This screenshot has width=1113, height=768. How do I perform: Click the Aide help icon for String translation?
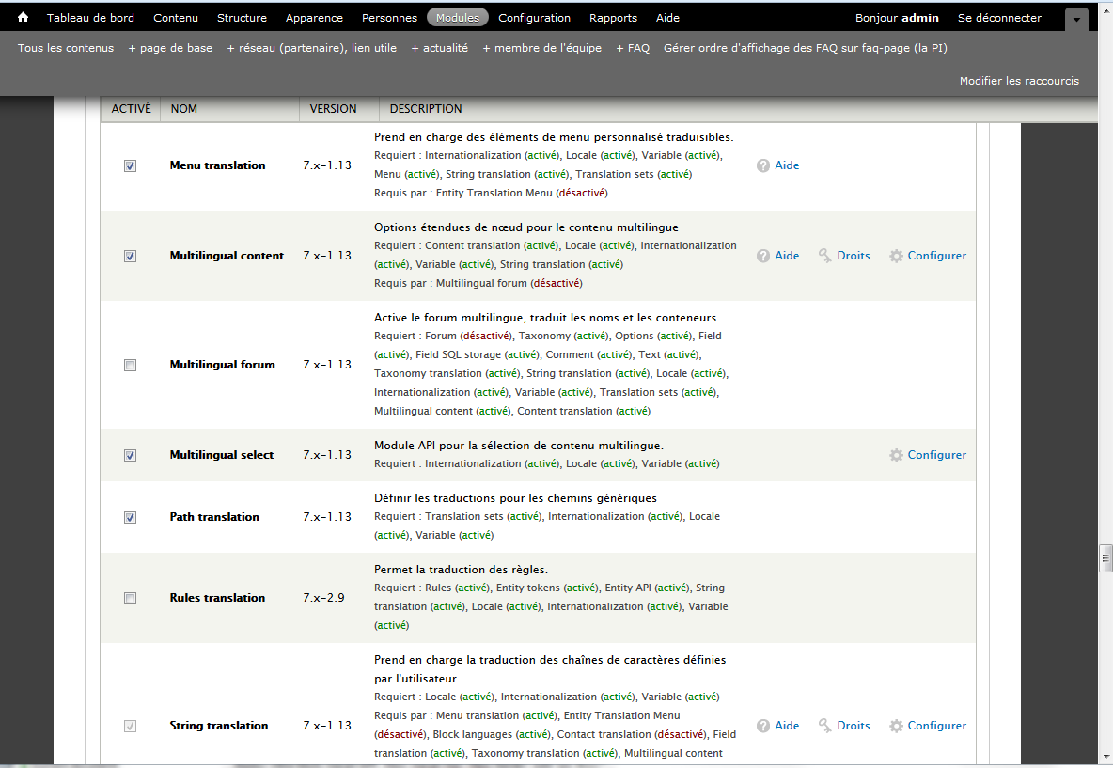763,726
